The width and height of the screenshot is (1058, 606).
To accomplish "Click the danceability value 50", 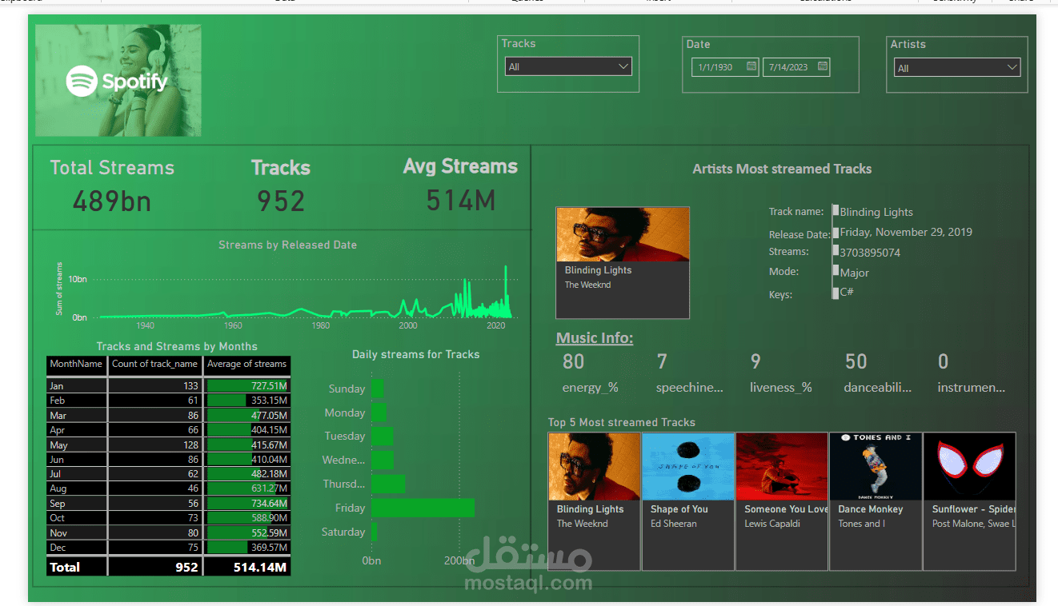I will pos(856,361).
